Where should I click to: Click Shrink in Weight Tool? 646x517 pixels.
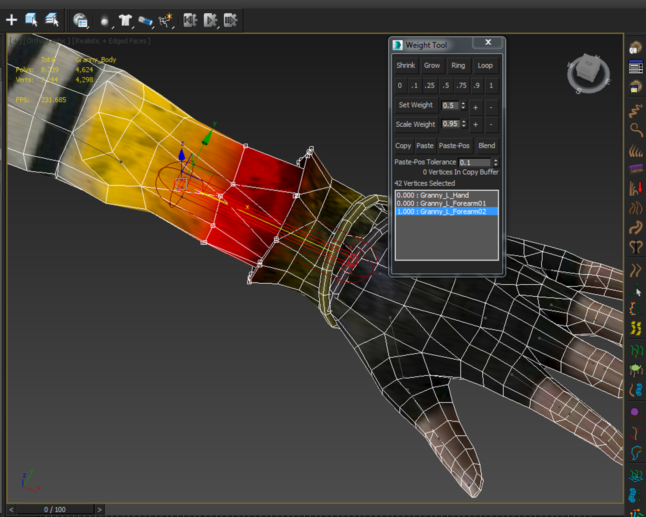point(406,66)
